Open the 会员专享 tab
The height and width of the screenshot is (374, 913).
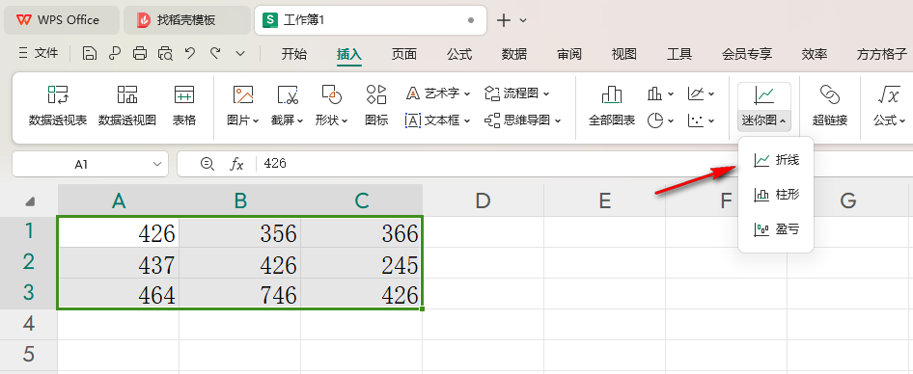pyautogui.click(x=747, y=55)
